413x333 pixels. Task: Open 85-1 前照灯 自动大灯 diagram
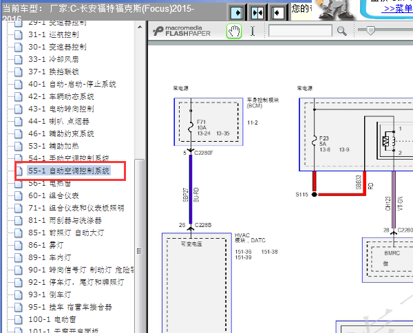(x=66, y=233)
